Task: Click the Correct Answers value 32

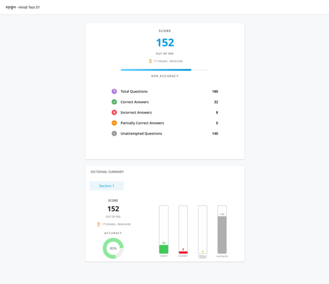Action: [216, 102]
